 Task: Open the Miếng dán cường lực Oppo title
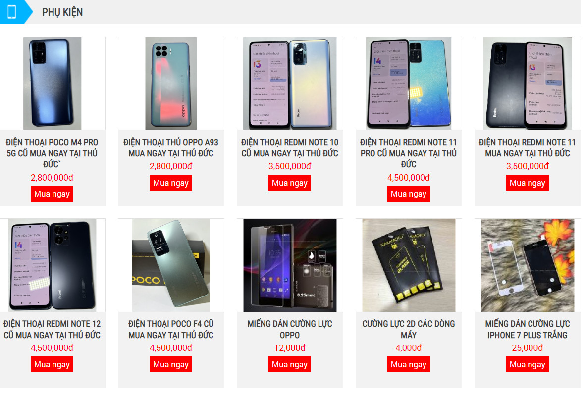tap(290, 329)
